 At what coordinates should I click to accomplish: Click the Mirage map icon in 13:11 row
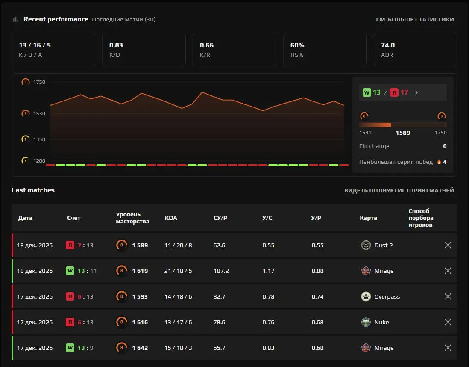coord(366,271)
